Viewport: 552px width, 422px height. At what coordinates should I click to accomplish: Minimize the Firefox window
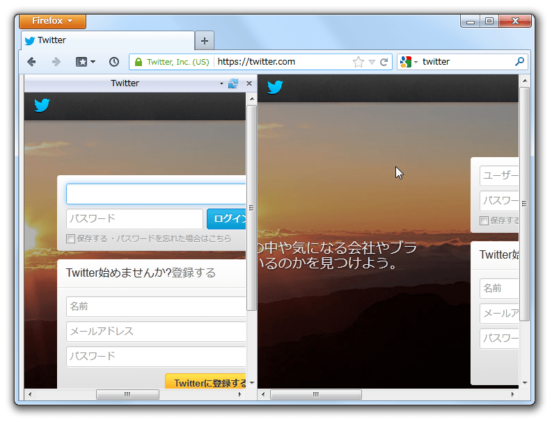click(x=471, y=21)
